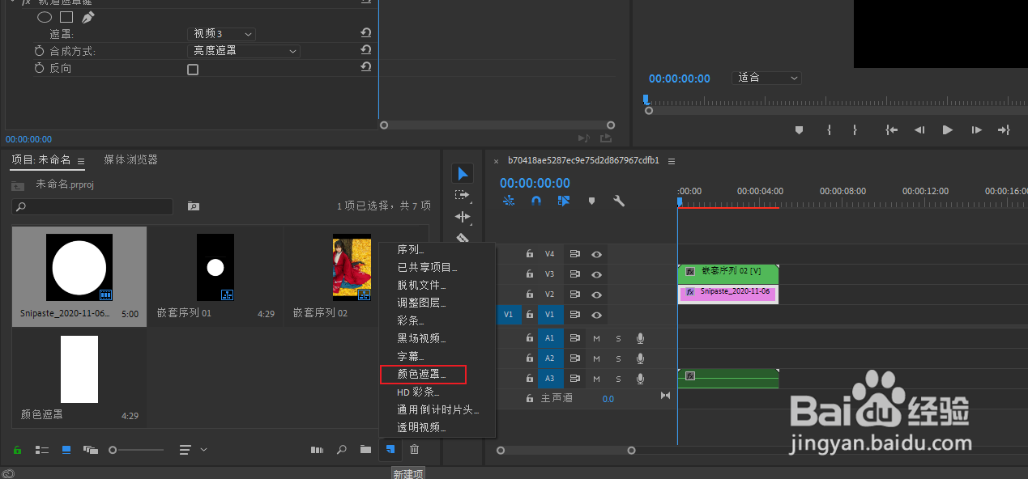Reset the 反向 parameter

coord(366,68)
